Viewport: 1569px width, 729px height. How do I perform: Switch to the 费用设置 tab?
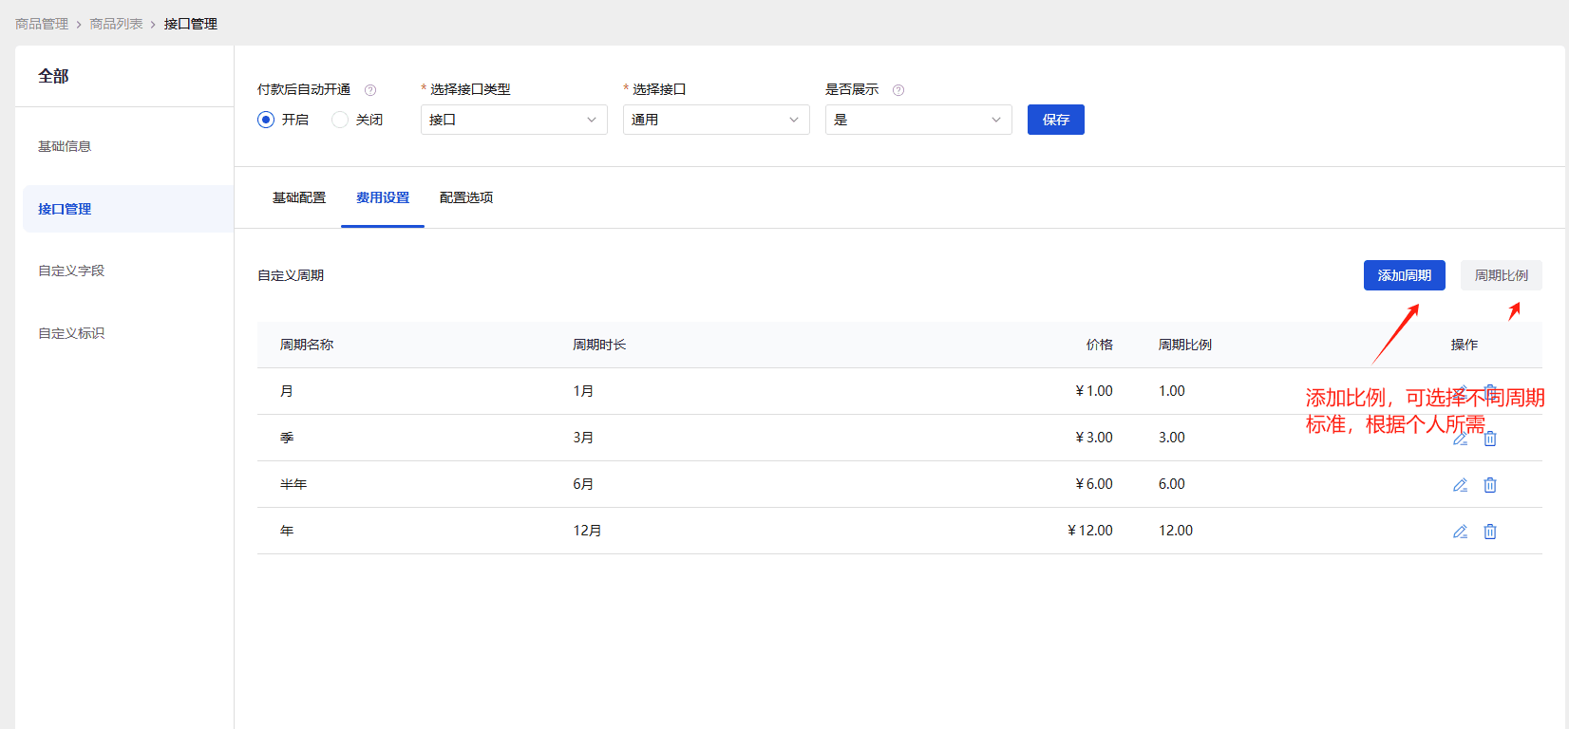[x=383, y=197]
